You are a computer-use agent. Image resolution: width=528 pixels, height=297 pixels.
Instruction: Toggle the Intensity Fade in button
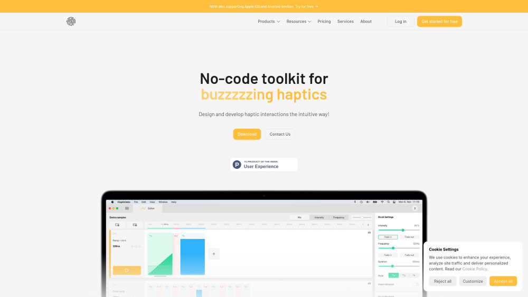click(388, 237)
